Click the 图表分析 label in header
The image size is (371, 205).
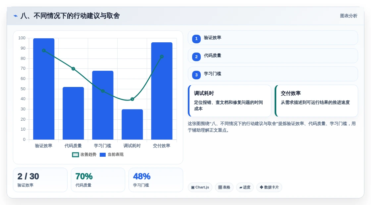click(x=348, y=16)
